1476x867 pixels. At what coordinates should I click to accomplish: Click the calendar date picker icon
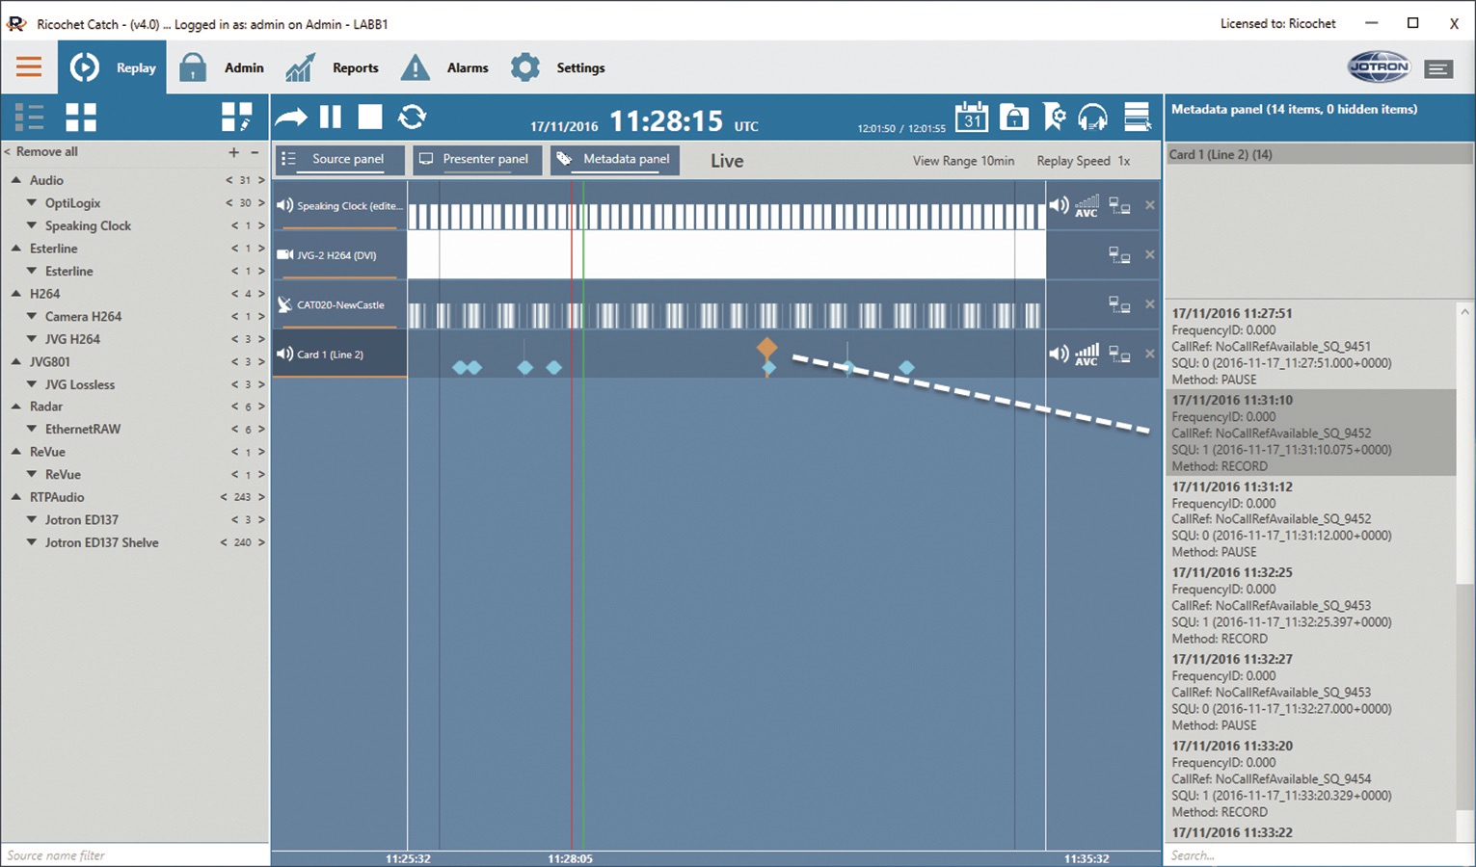(971, 118)
